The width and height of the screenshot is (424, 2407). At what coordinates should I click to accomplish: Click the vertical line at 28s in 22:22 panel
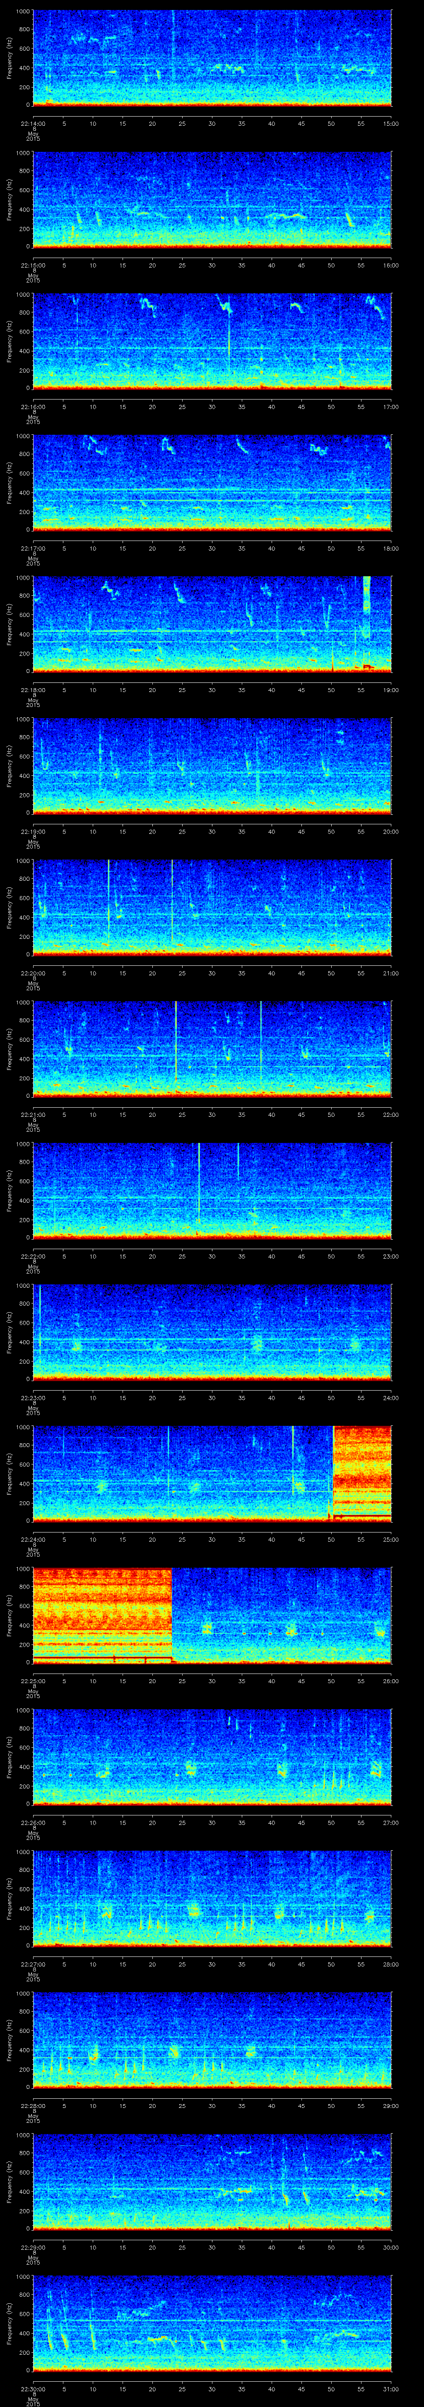[x=198, y=1177]
